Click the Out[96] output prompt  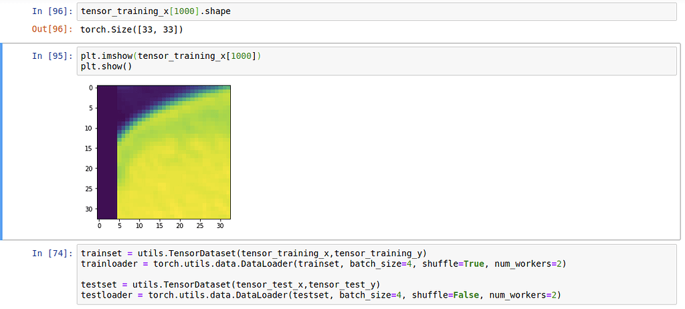click(x=52, y=29)
